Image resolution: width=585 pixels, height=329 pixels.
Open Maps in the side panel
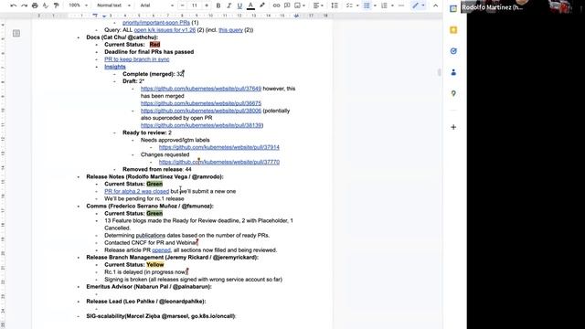pyautogui.click(x=453, y=93)
